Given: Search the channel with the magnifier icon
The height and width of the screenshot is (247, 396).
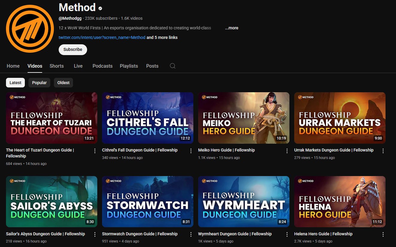Looking at the screenshot, I should [173, 66].
